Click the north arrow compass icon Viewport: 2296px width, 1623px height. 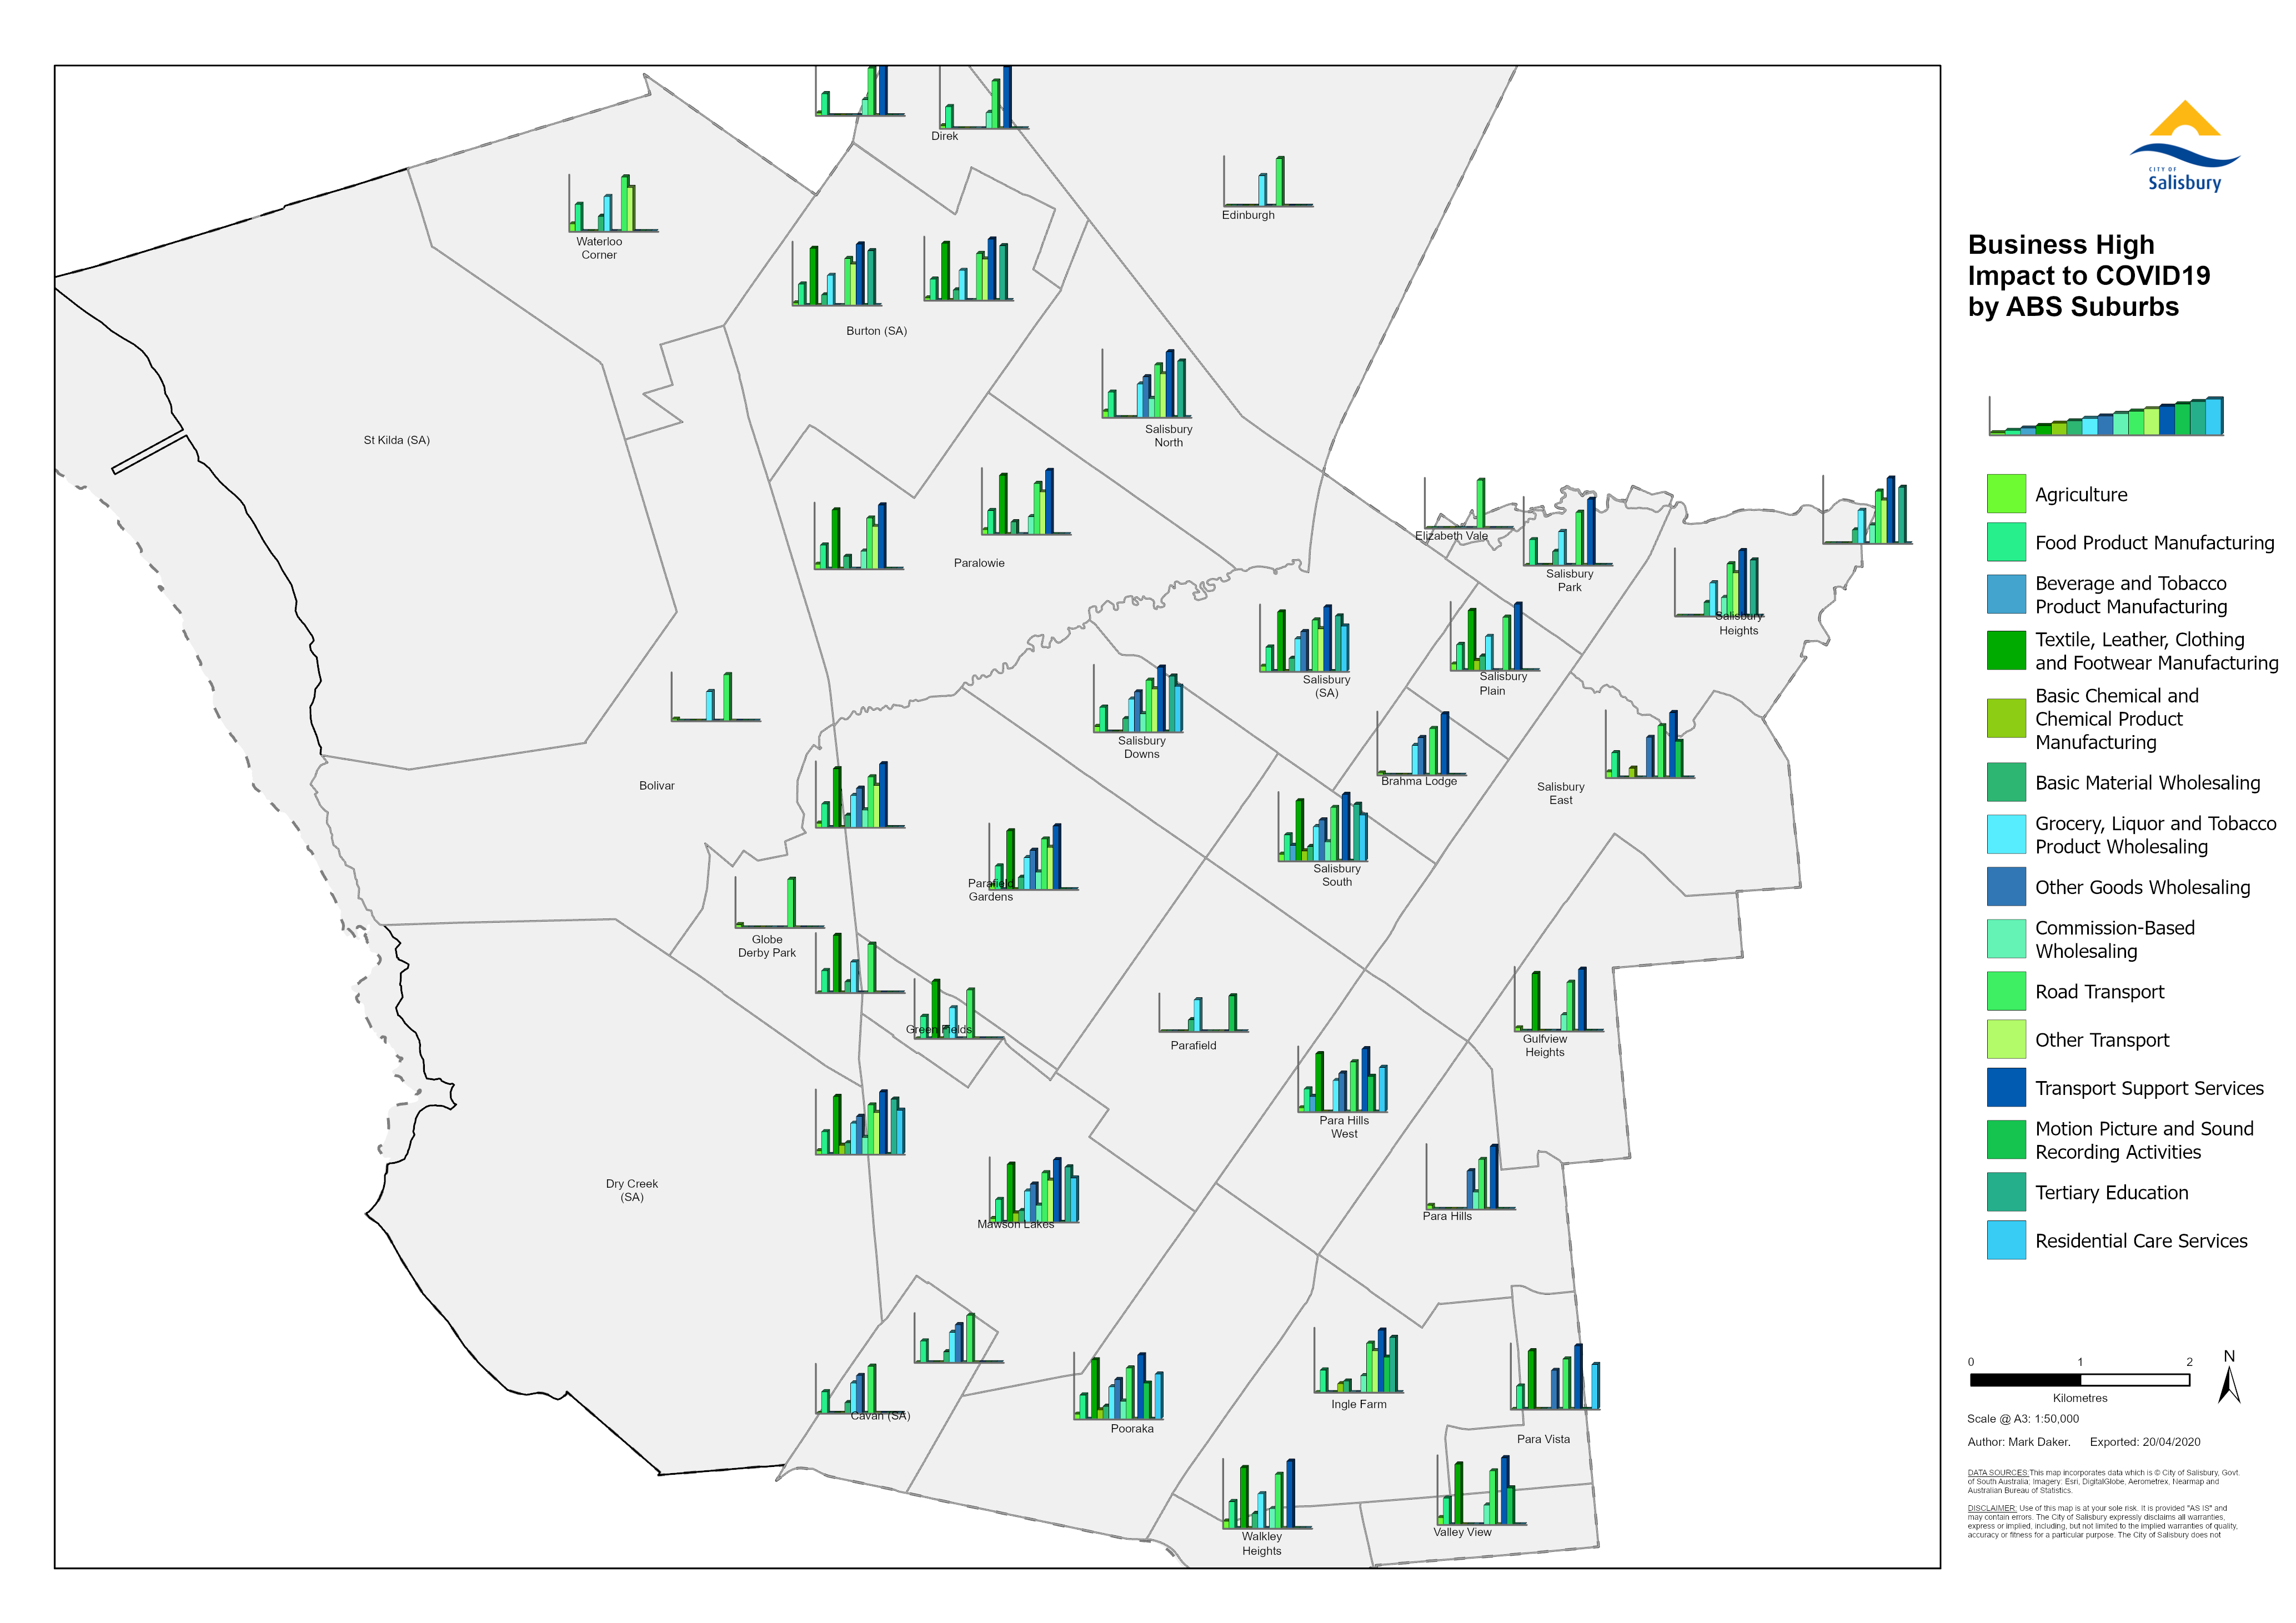(x=2228, y=1383)
